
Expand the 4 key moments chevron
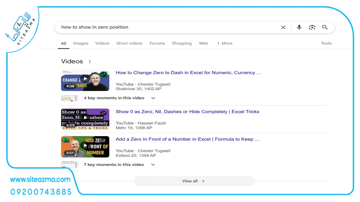(x=153, y=98)
